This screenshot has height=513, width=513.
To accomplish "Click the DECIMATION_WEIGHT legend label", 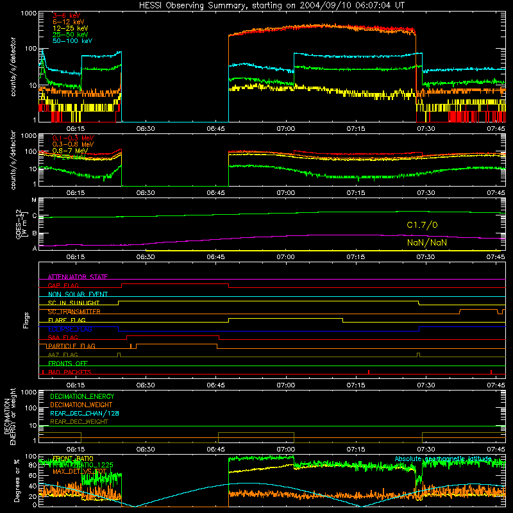I will 81,405.
